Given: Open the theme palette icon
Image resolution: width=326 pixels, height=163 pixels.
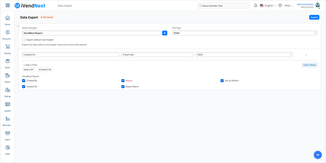Looking at the screenshot, I should [x=280, y=6].
